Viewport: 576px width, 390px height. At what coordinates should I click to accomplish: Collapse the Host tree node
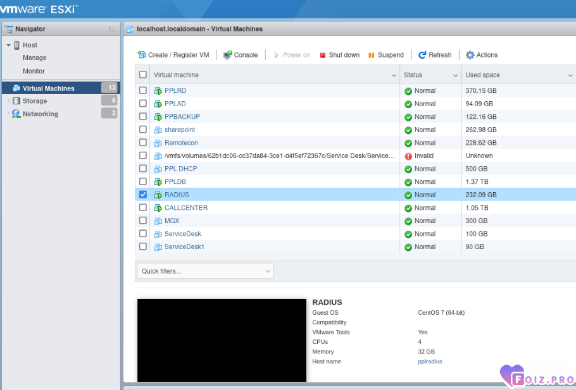(x=8, y=45)
